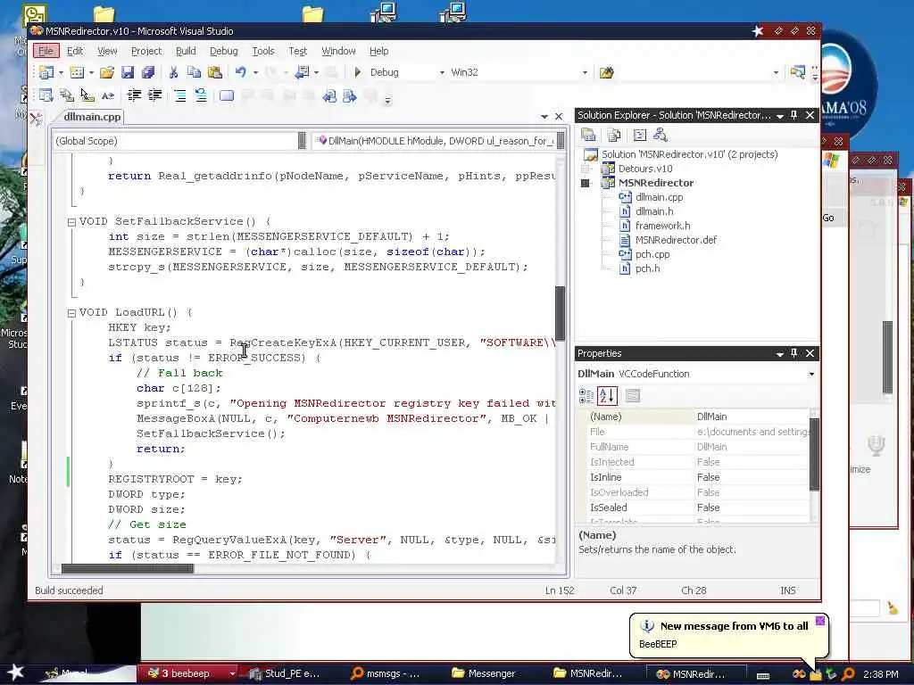Viewport: 914px width, 685px height.
Task: Select the dllmain.cpp editor tab
Action: coord(92,117)
